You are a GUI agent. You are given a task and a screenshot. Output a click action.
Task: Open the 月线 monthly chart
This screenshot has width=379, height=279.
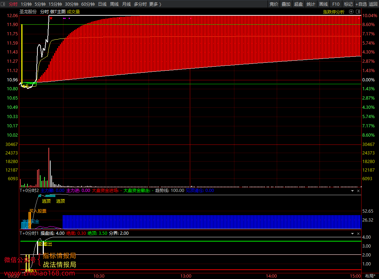coord(126,4)
